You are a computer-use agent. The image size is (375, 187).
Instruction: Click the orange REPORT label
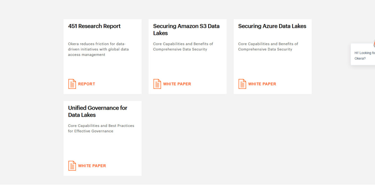[87, 84]
